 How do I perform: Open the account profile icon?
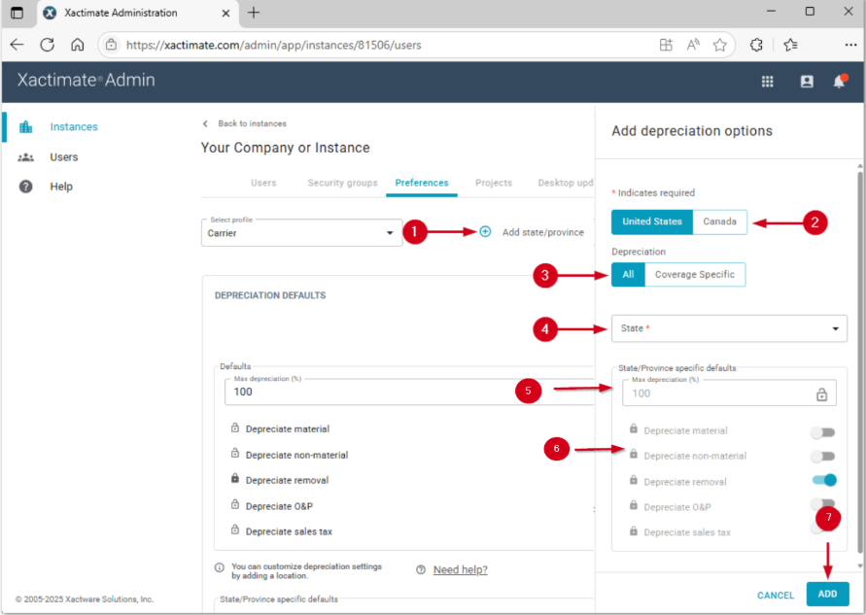click(x=807, y=82)
